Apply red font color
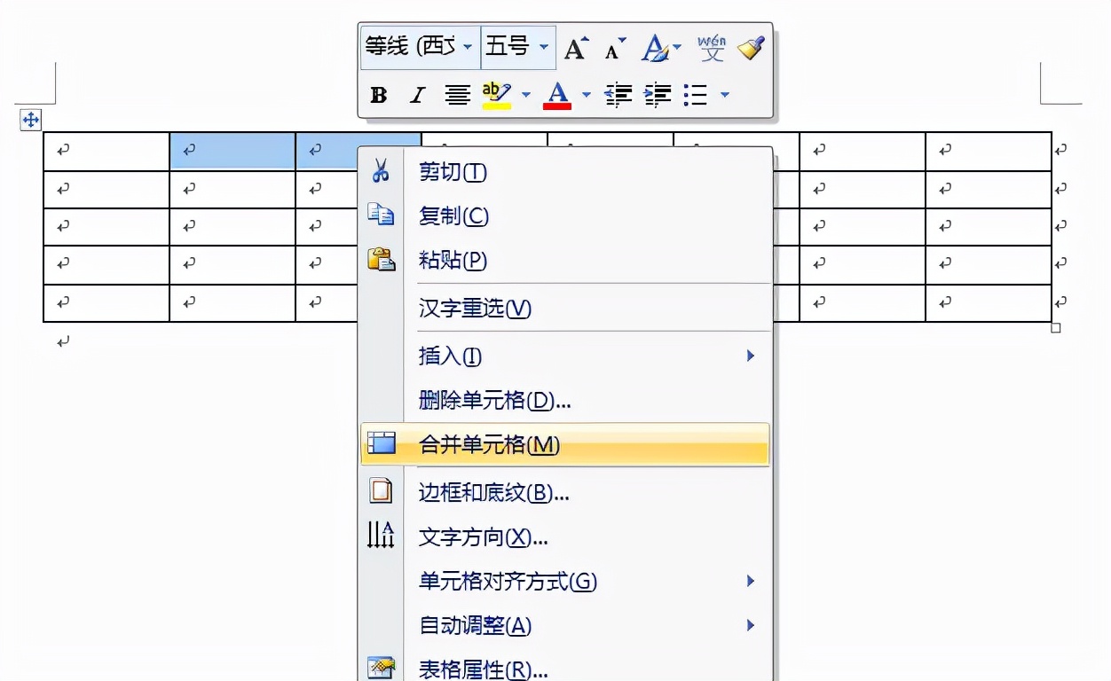This screenshot has width=1111, height=681. 558,95
